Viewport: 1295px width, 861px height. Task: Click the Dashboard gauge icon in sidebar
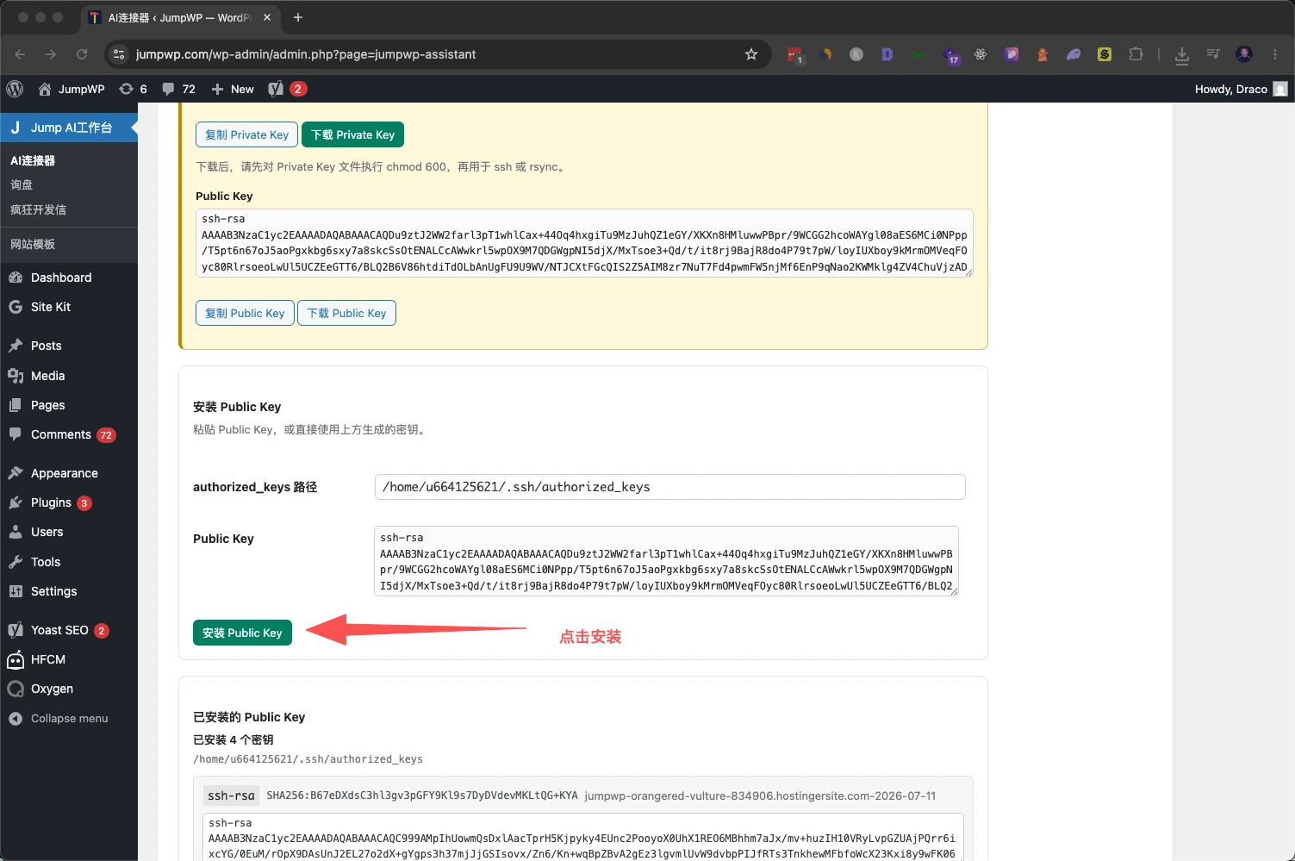pos(16,278)
